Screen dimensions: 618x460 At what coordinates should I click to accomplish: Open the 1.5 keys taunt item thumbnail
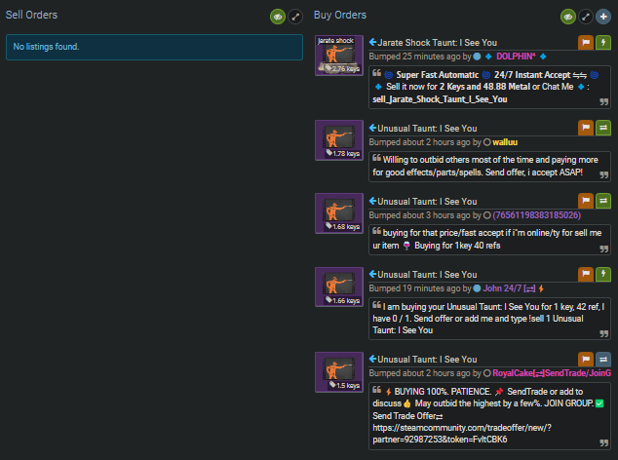coord(339,372)
